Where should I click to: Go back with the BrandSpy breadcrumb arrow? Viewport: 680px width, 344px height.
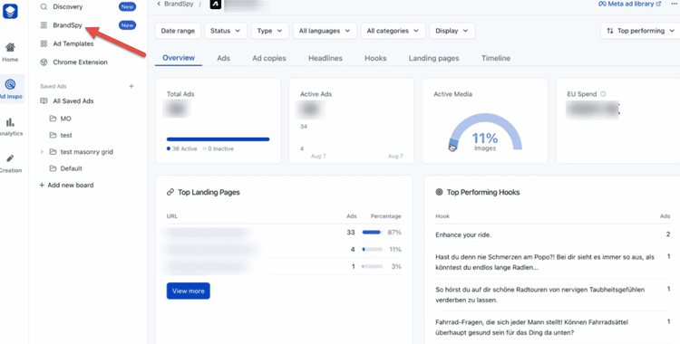[160, 4]
